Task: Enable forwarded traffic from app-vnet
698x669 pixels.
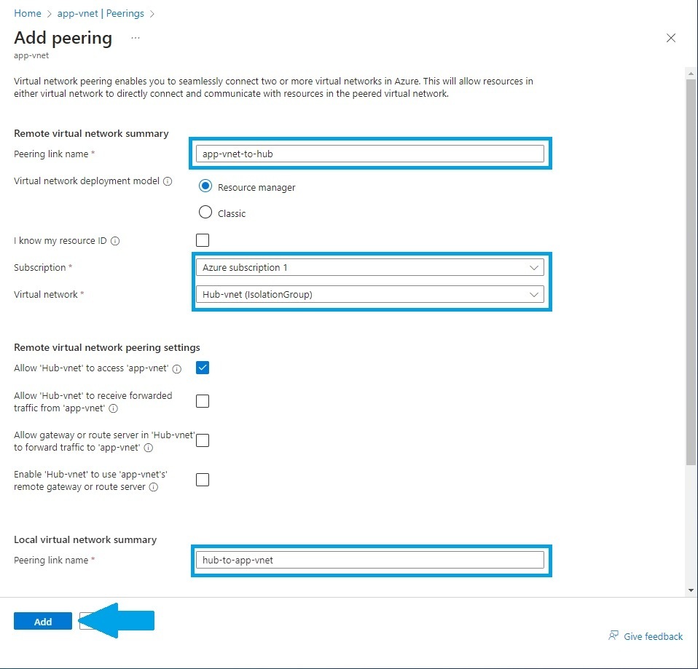Action: click(202, 400)
